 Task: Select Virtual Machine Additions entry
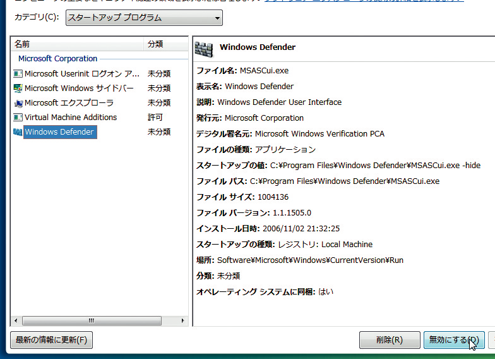[71, 118]
